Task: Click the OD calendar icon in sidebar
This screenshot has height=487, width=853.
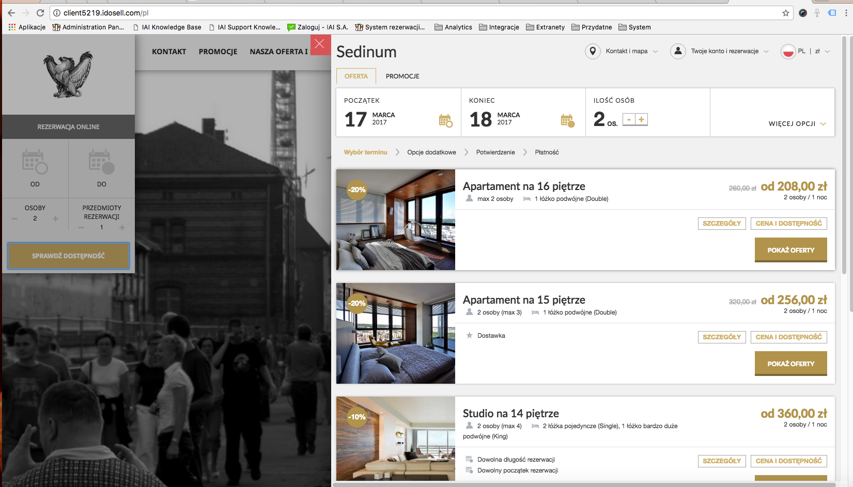Action: click(35, 162)
